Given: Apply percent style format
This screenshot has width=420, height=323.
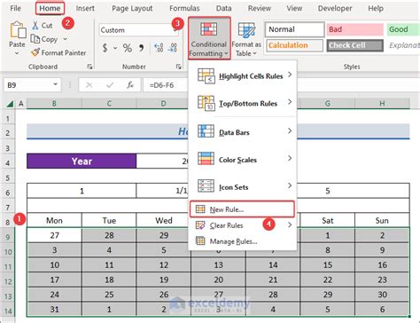Looking at the screenshot, I should 128,48.
